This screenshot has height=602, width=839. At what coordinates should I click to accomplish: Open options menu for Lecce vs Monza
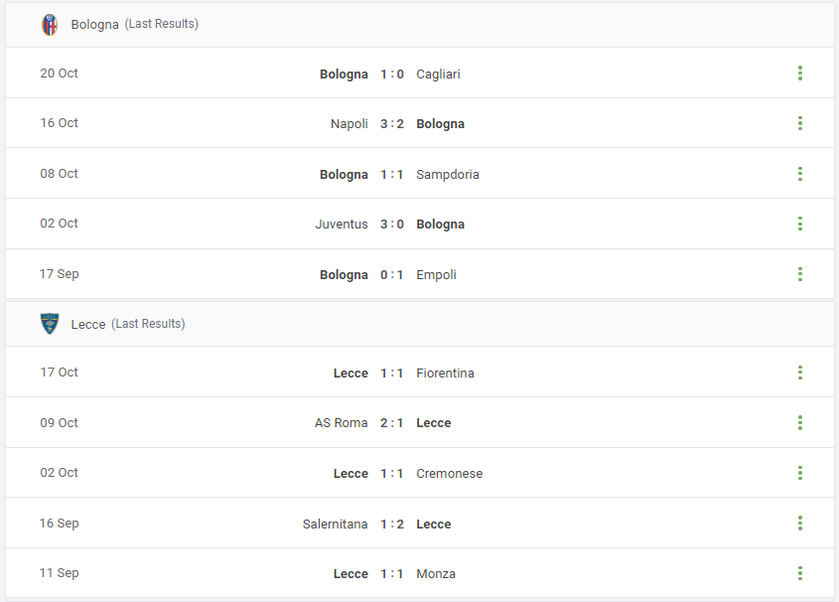[800, 573]
